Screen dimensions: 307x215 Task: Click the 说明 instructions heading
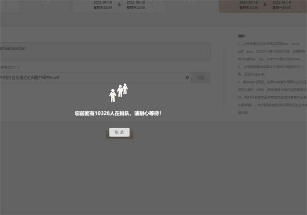pyautogui.click(x=242, y=36)
